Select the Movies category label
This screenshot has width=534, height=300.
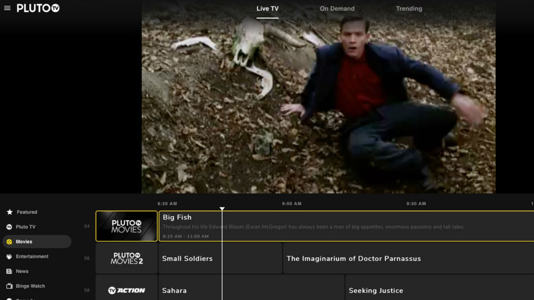point(24,242)
